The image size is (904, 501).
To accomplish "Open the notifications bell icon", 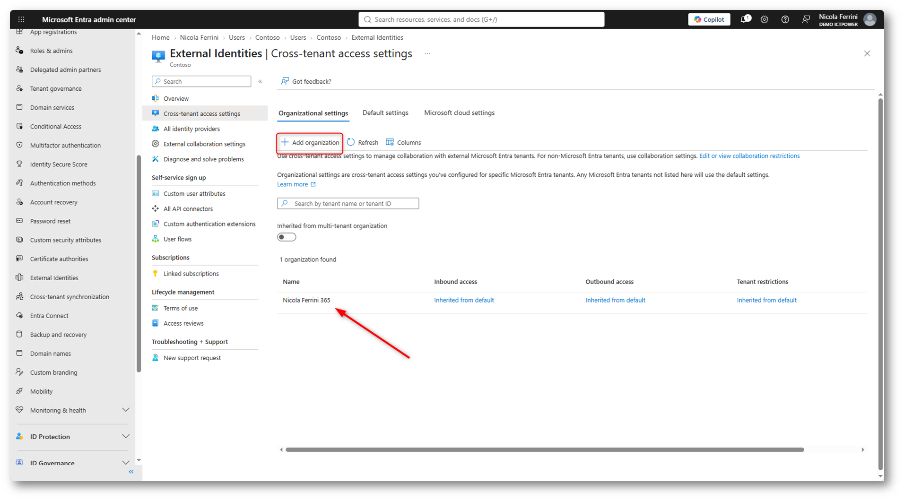I will click(745, 19).
